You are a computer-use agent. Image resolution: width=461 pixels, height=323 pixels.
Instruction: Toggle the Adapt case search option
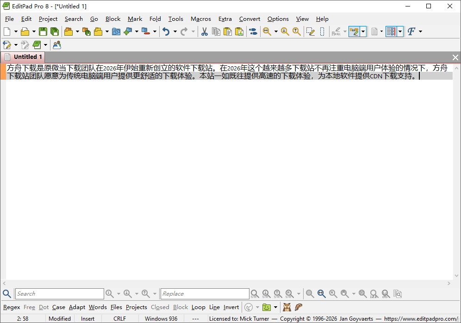(77, 307)
